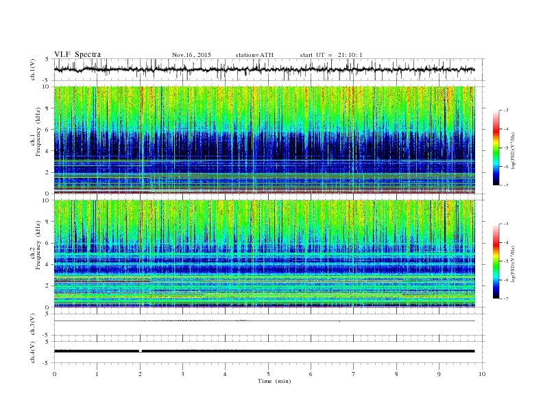
Task: Click ch.2 frequency tick label "2"
Action: [x=47, y=286]
